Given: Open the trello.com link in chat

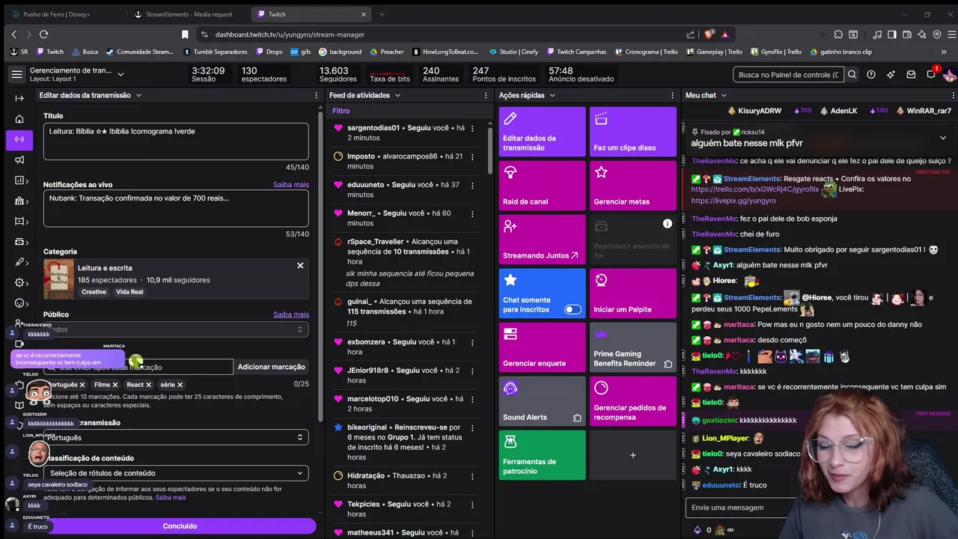Looking at the screenshot, I should point(755,189).
